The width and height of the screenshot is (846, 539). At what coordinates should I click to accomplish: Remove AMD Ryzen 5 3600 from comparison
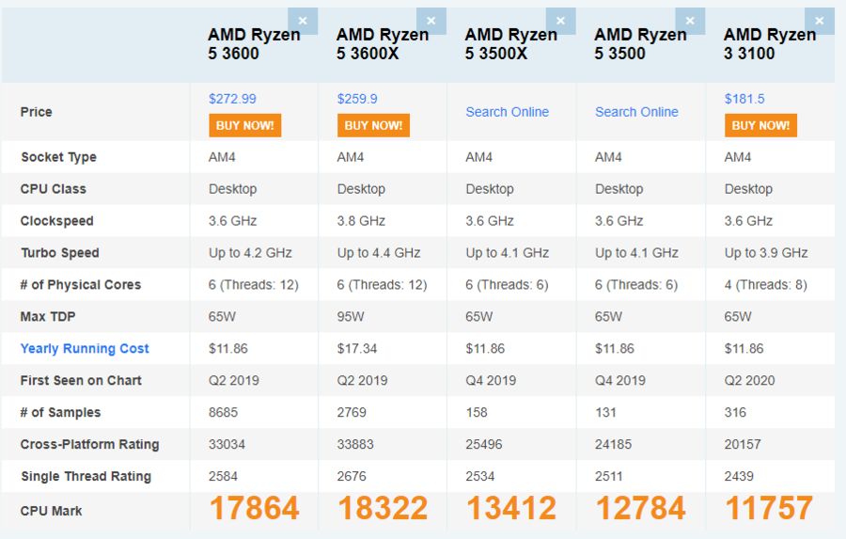tap(303, 21)
